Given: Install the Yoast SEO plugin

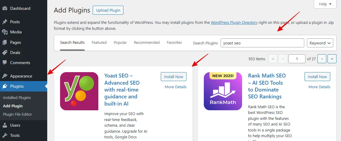Looking at the screenshot, I should coord(174,77).
